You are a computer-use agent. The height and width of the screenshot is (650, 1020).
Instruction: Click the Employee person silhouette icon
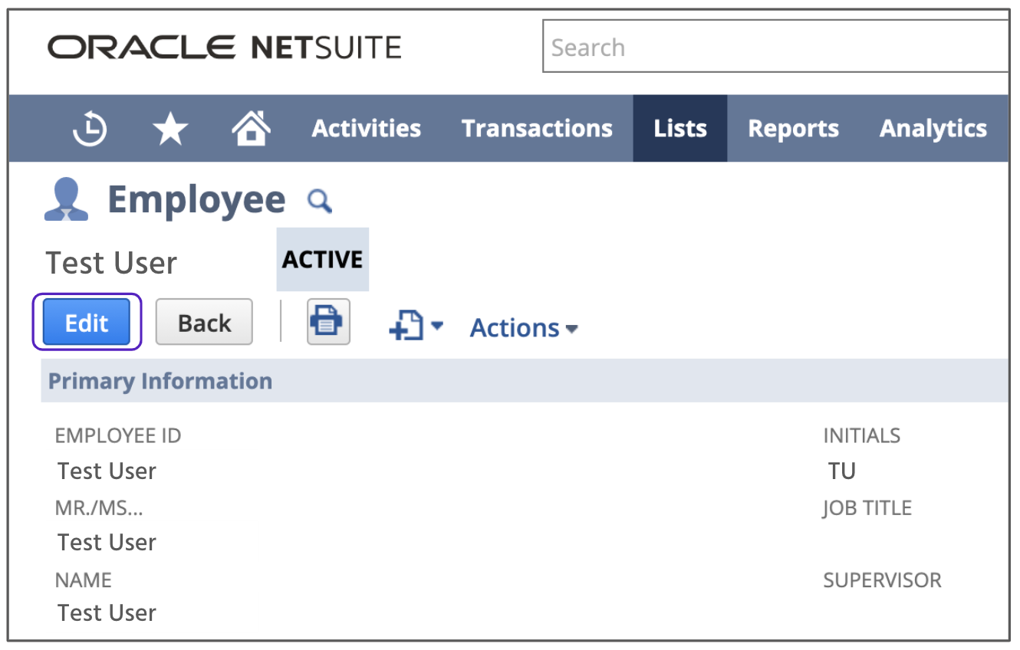(66, 200)
